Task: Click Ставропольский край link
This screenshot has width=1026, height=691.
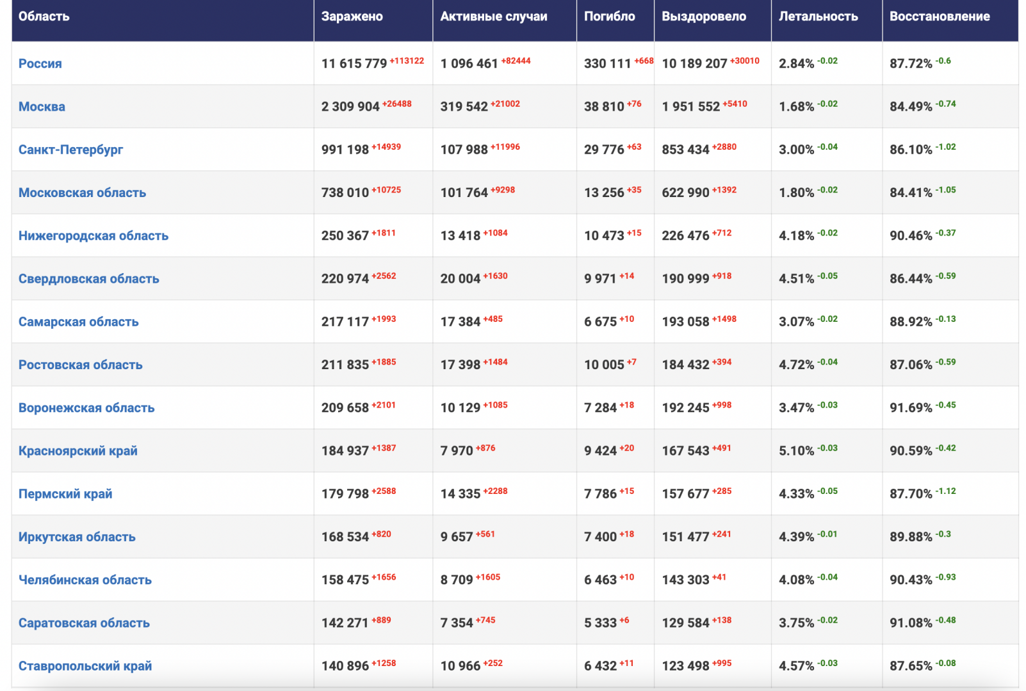Action: point(85,665)
